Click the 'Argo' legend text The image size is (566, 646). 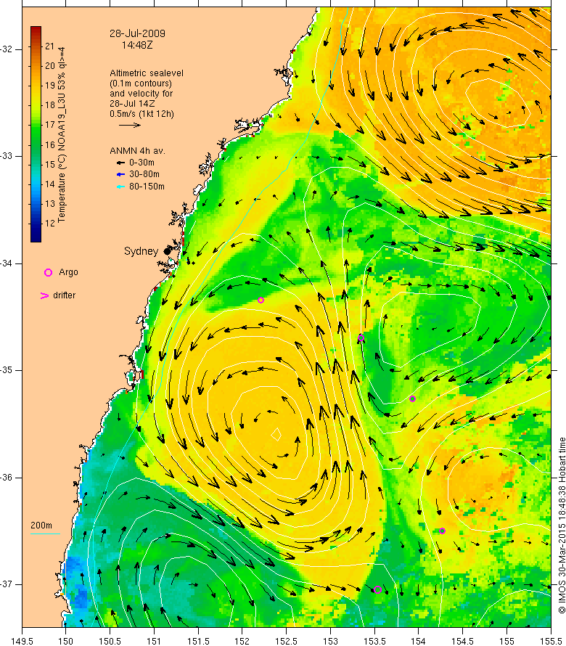point(68,272)
